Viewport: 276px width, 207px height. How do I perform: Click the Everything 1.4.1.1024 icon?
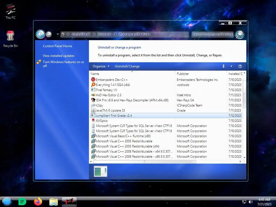point(93,85)
